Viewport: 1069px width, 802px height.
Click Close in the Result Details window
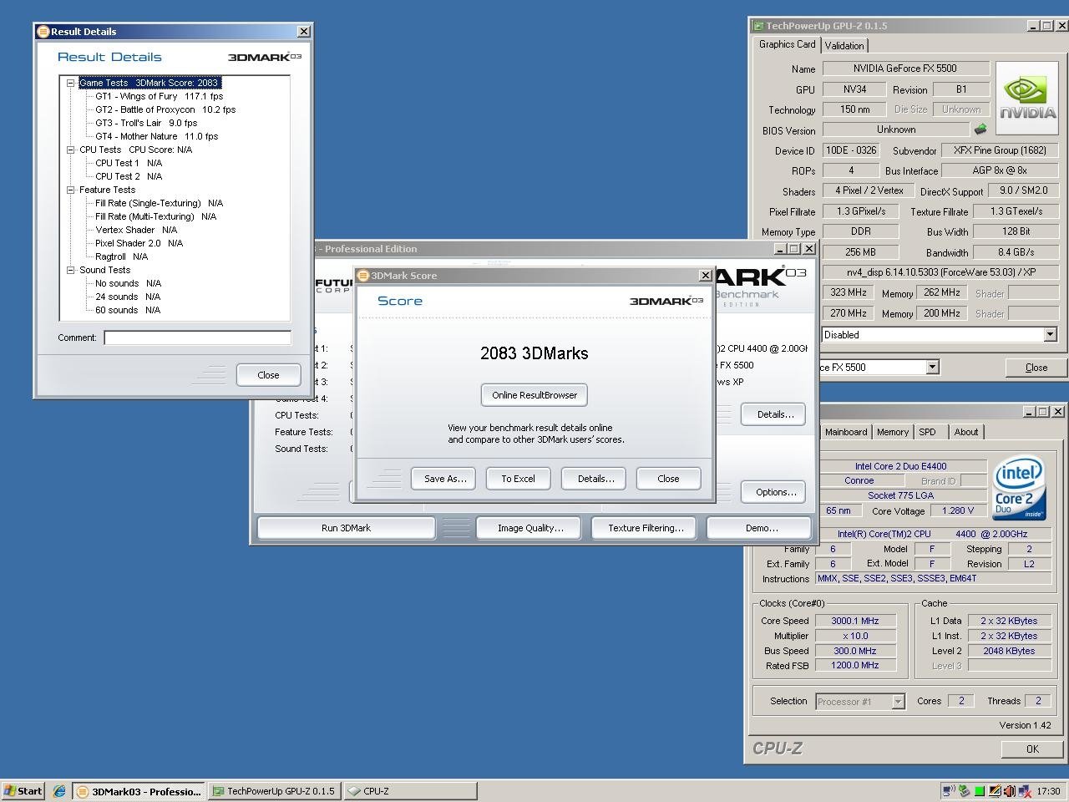[268, 375]
